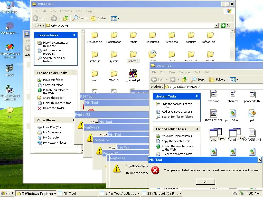Viewport: 263px width, 197px height.
Task: Select the phoncode.tbl file icon
Action: point(252,94)
